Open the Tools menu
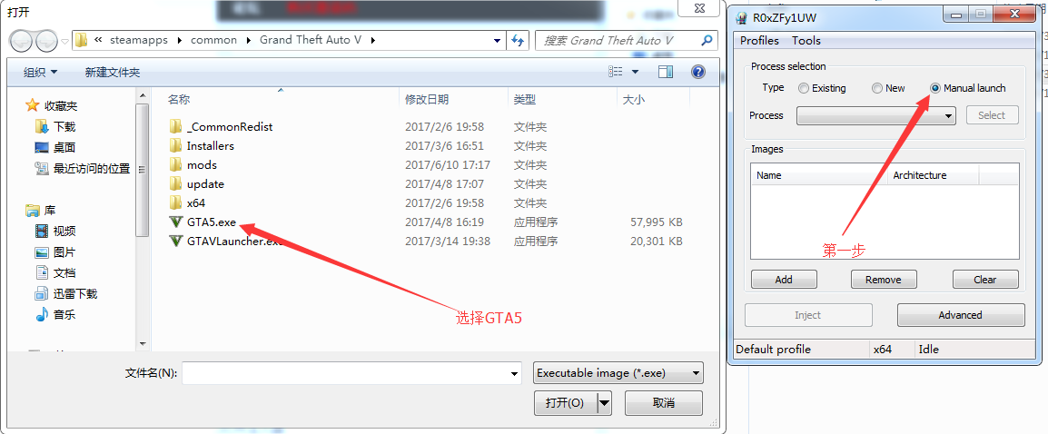 [x=806, y=40]
